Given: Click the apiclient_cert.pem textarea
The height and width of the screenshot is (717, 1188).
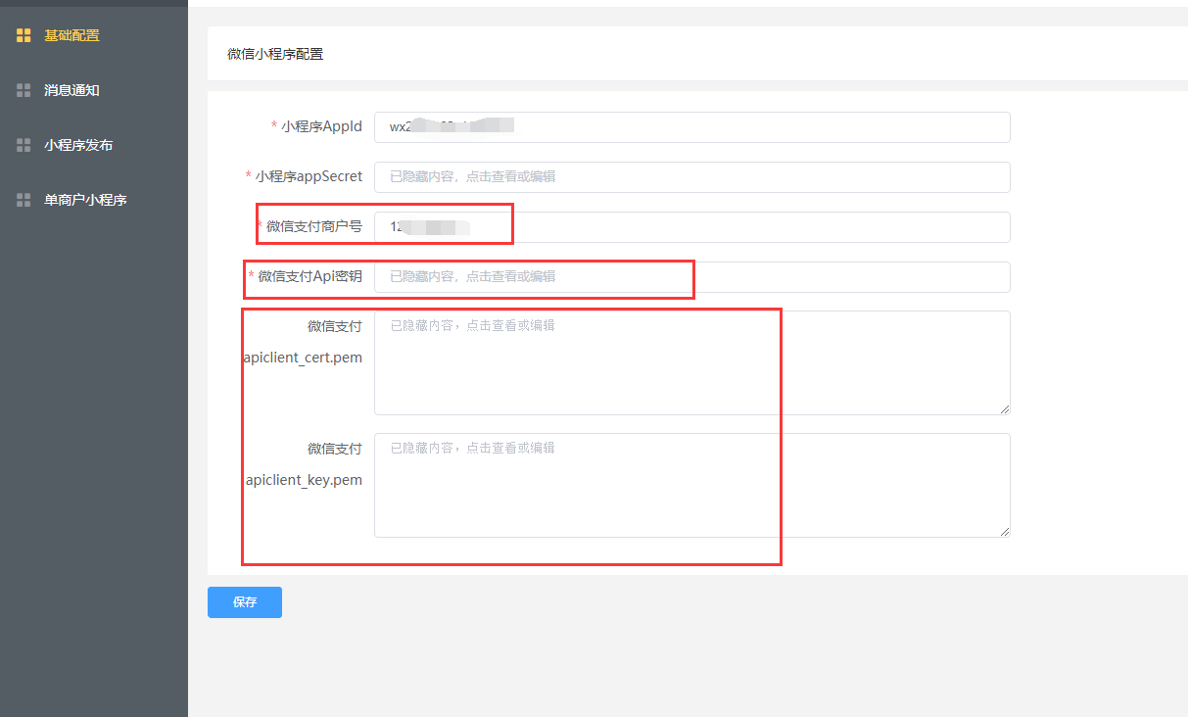Looking at the screenshot, I should [x=691, y=362].
